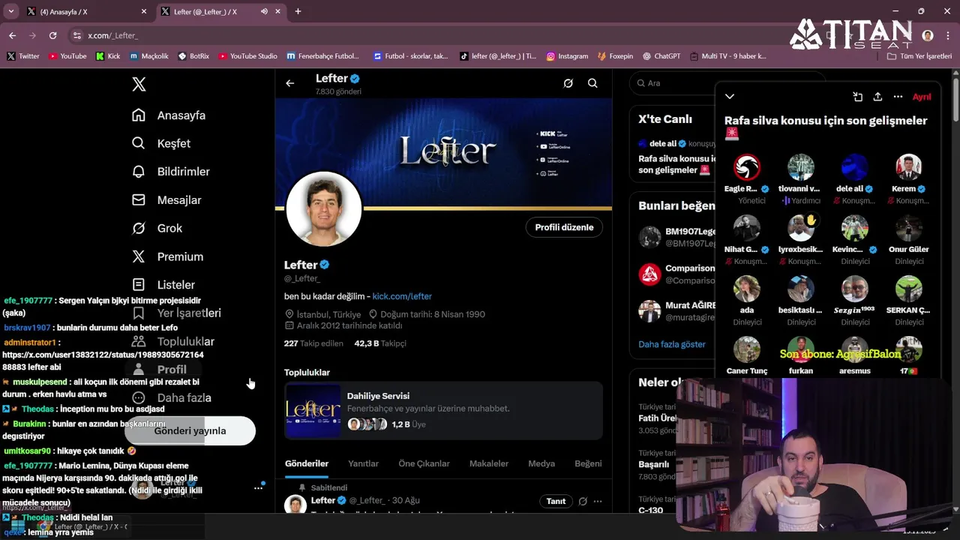Switch to the (4) Anasayfa / X tab
This screenshot has width=960, height=540.
86,11
